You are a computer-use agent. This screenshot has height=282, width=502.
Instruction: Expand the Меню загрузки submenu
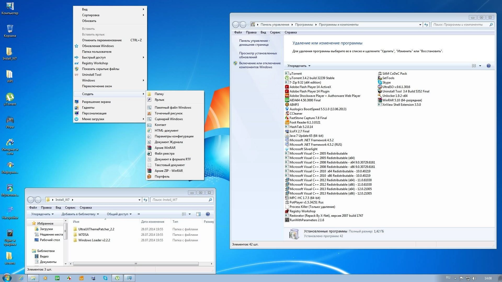(110, 119)
